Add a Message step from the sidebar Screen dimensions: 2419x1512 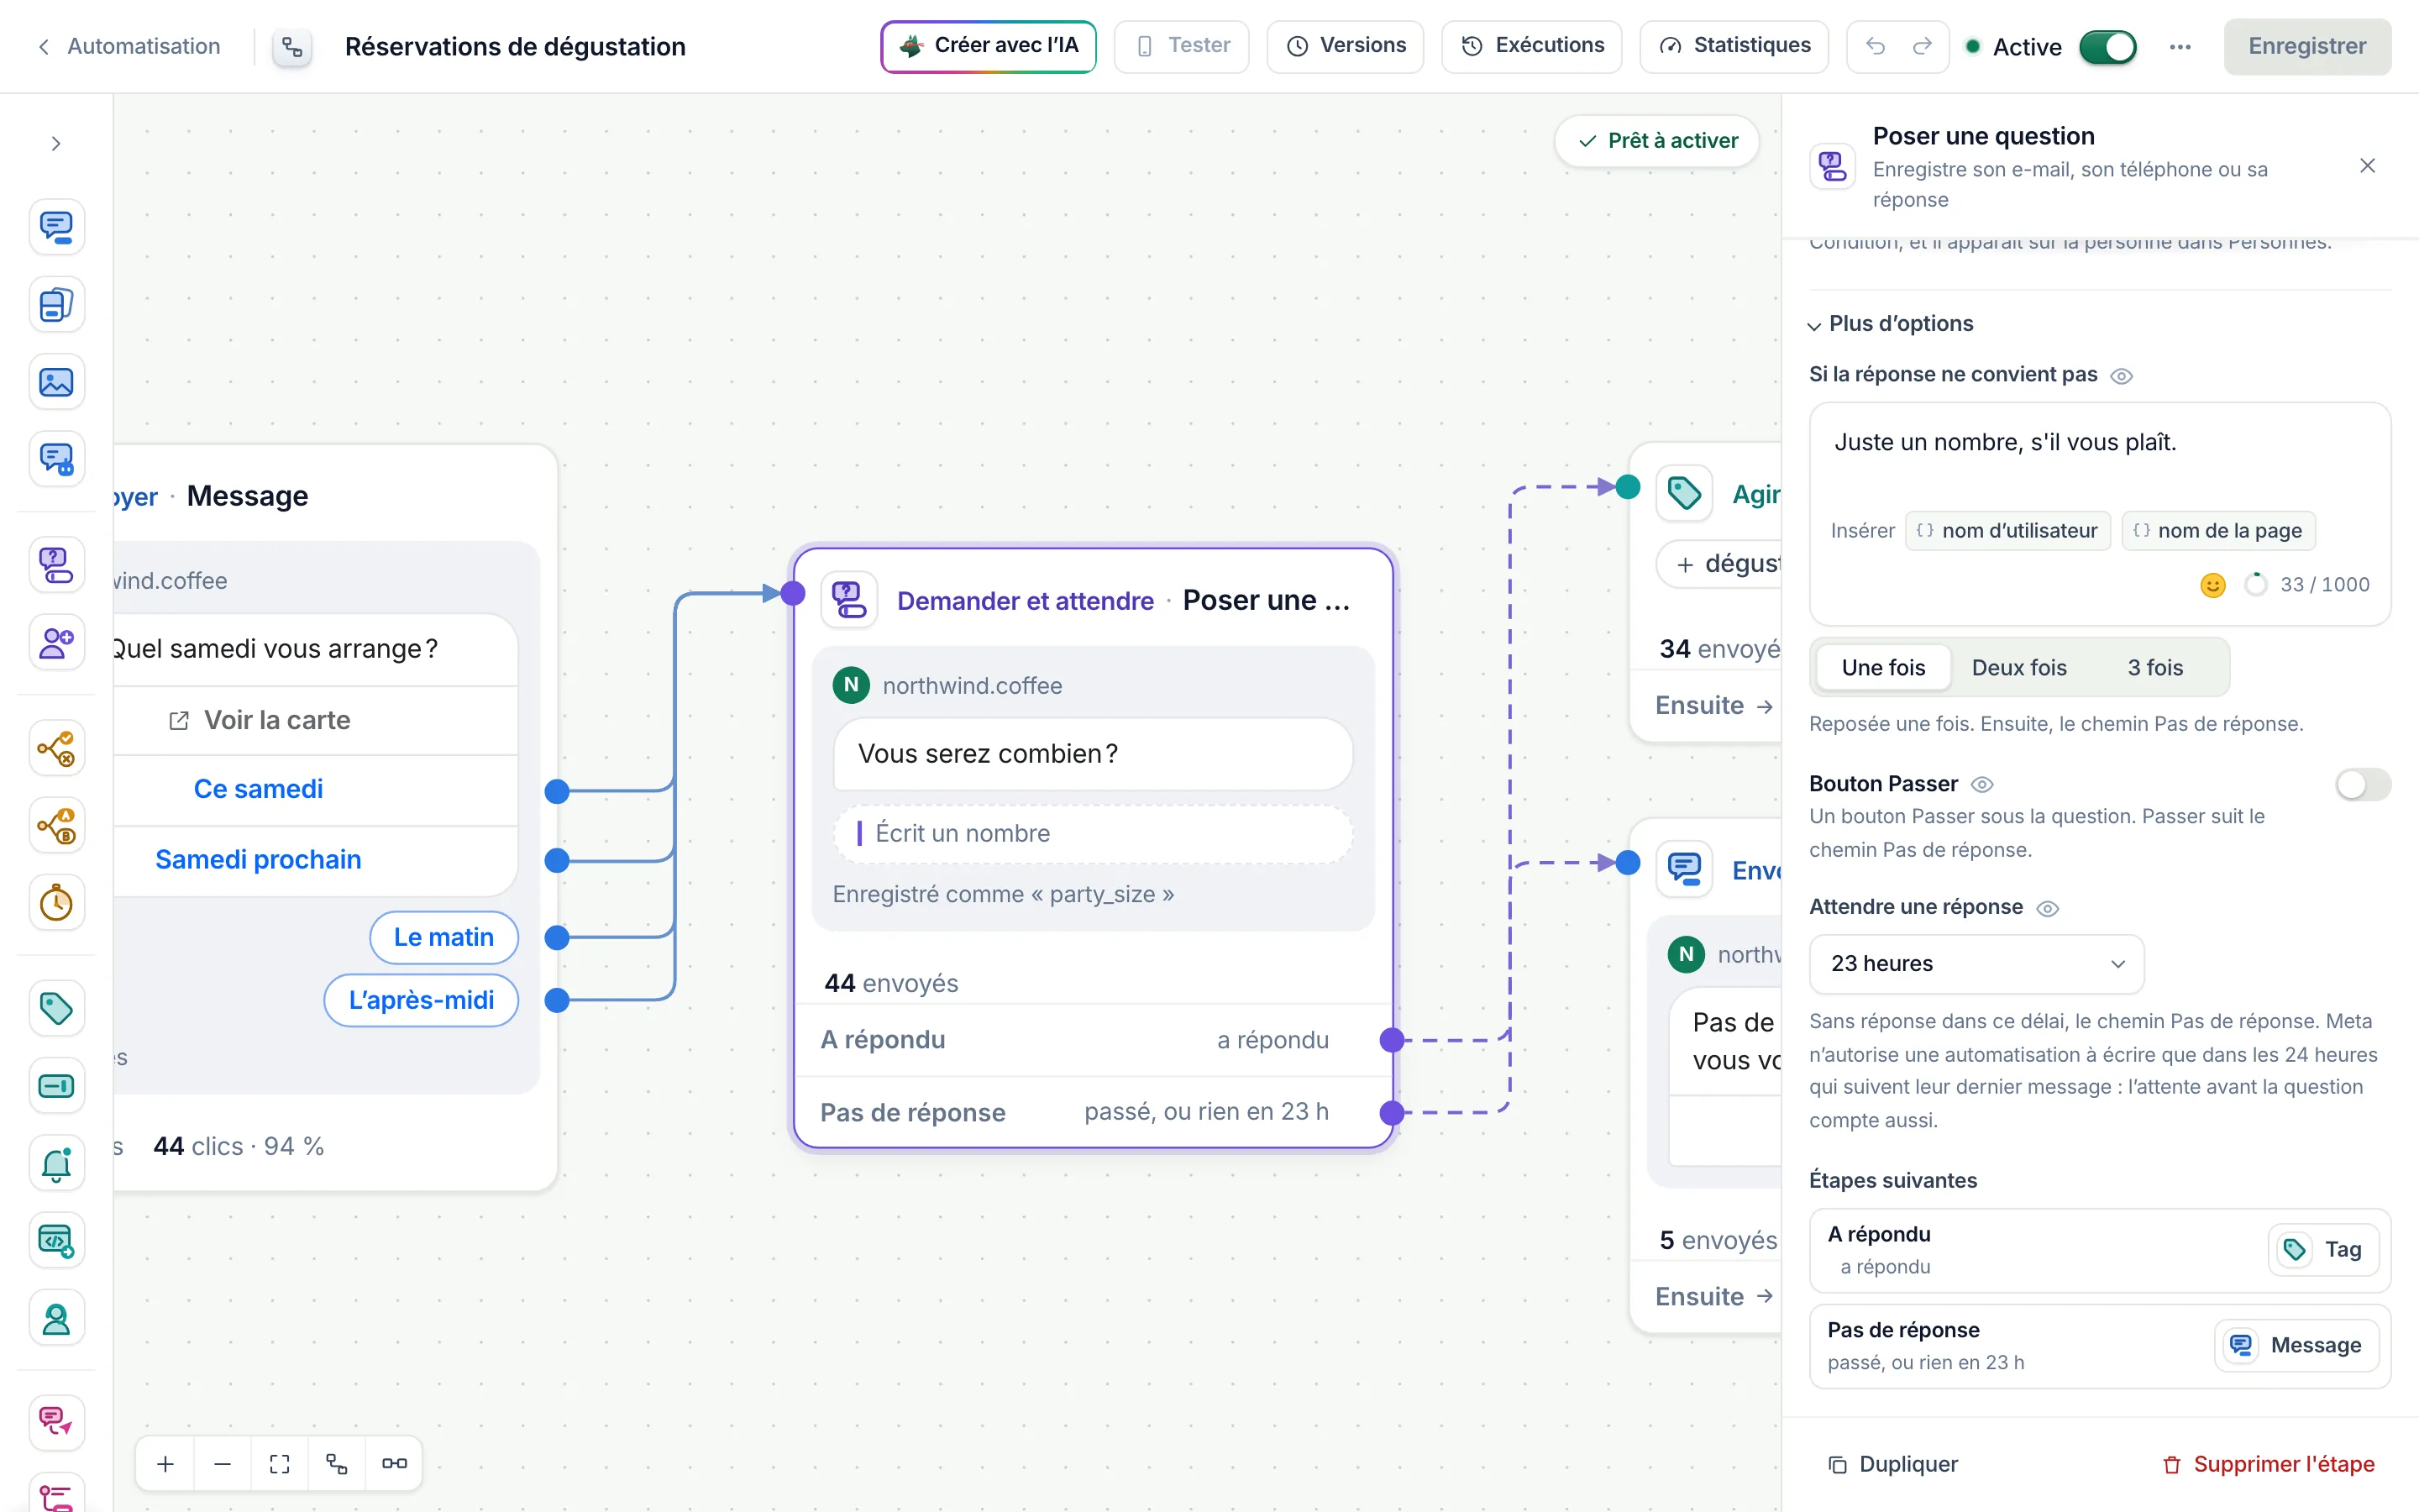pos(56,227)
